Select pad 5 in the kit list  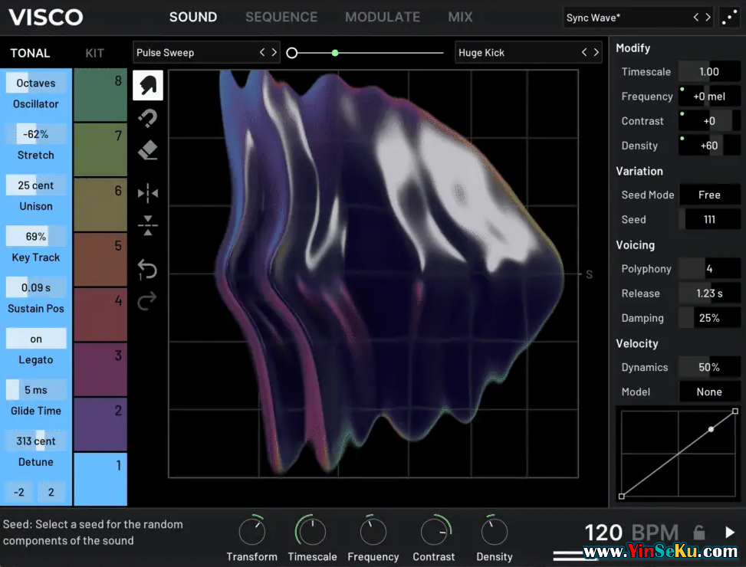point(100,260)
